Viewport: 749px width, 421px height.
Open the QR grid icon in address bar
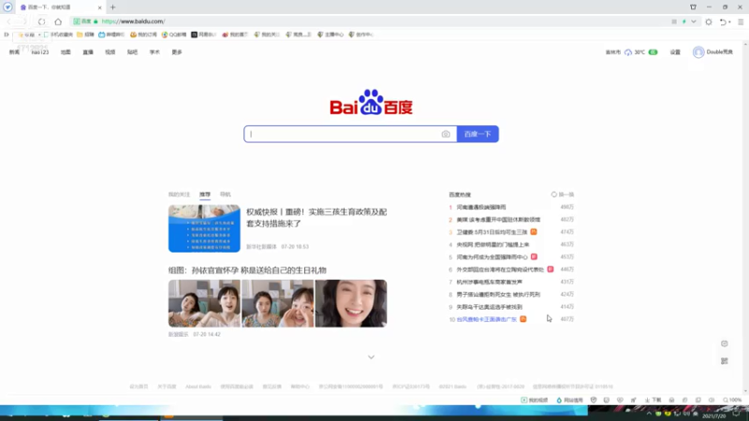674,22
